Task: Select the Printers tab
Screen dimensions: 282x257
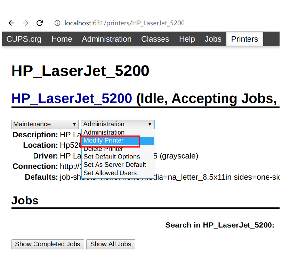Action: click(x=244, y=39)
